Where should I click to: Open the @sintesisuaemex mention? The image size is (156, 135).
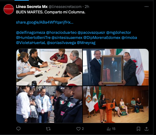click(67, 38)
